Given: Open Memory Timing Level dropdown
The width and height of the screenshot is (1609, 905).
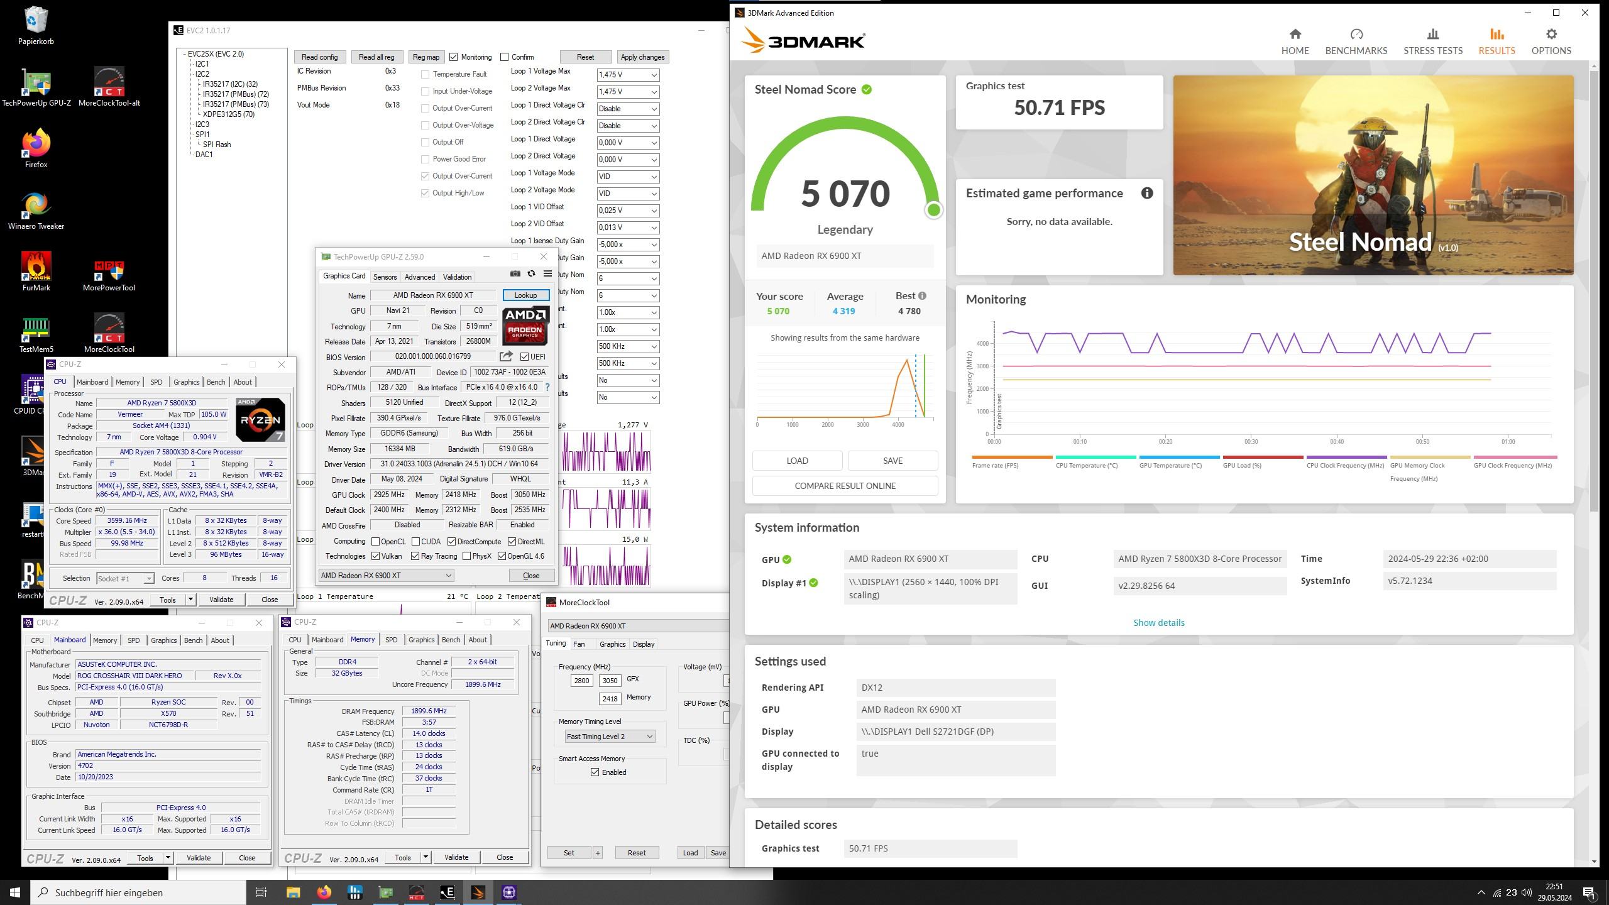Looking at the screenshot, I should coord(609,736).
